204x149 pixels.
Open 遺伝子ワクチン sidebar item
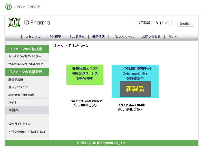[x=27, y=87]
